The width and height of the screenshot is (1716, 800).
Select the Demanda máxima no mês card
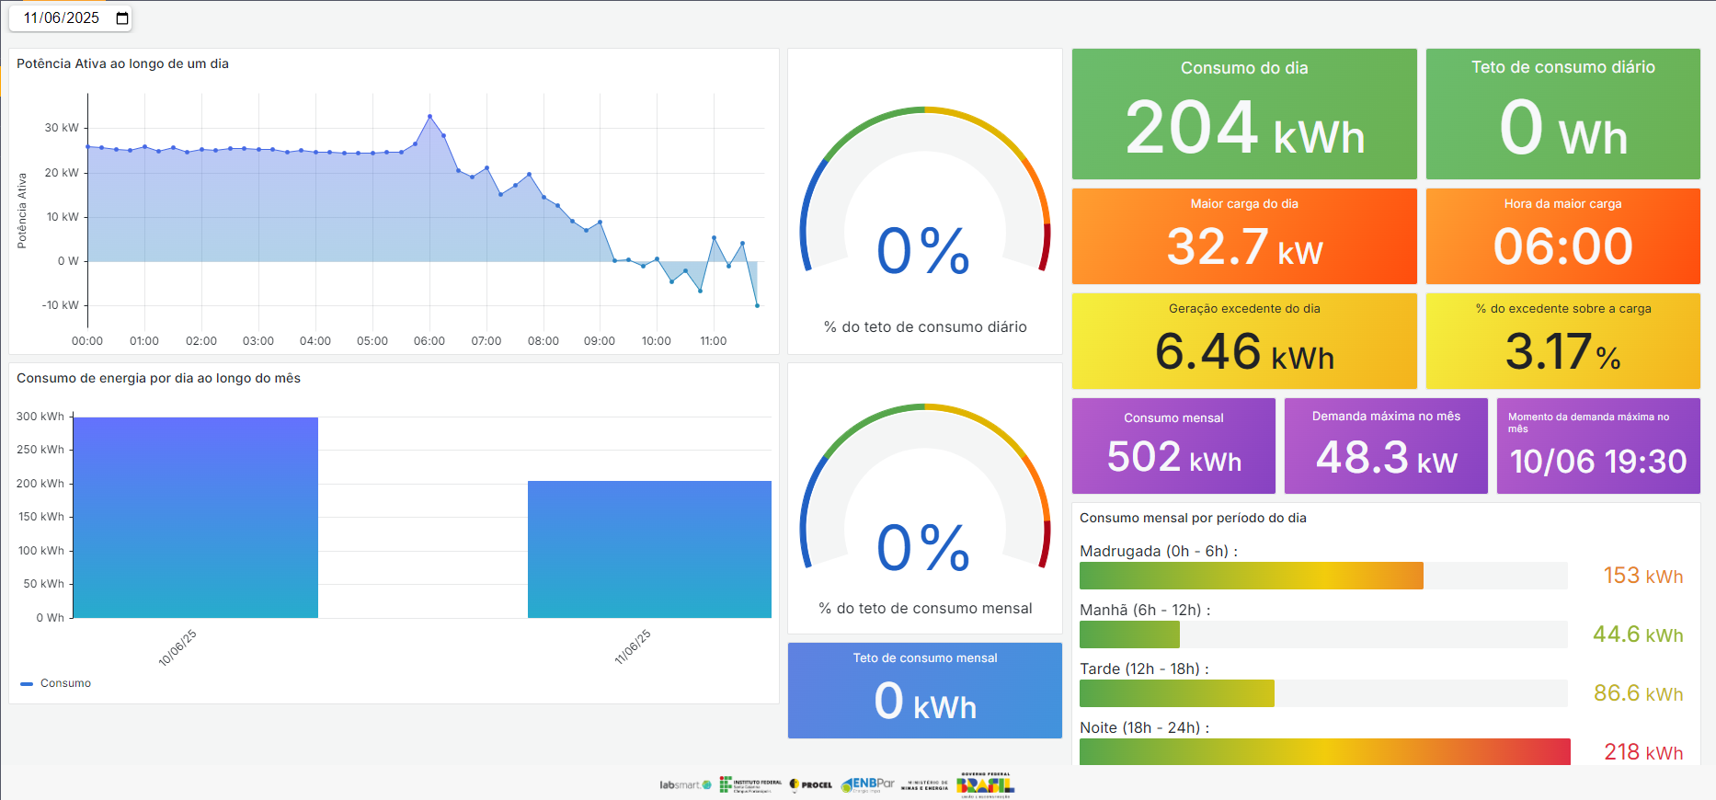[x=1386, y=446]
